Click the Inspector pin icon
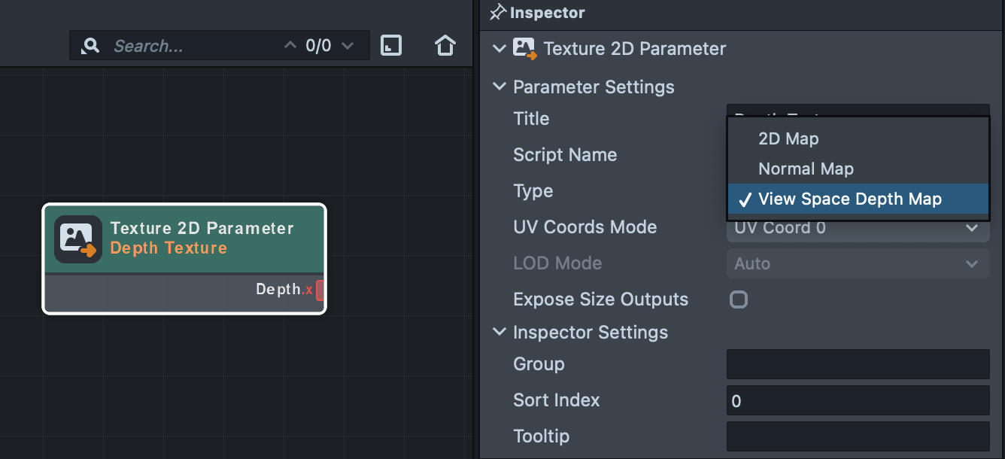This screenshot has width=1005, height=459. 497,12
